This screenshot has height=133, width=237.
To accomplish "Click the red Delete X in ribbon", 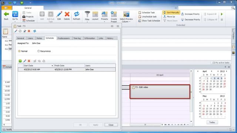I will (67, 16).
